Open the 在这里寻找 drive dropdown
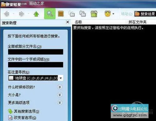The width and height of the screenshot is (156, 121). (61, 78)
